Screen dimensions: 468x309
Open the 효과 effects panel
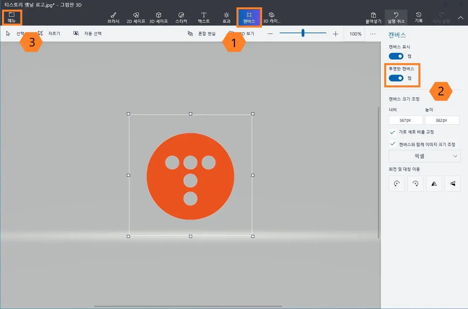click(x=227, y=18)
